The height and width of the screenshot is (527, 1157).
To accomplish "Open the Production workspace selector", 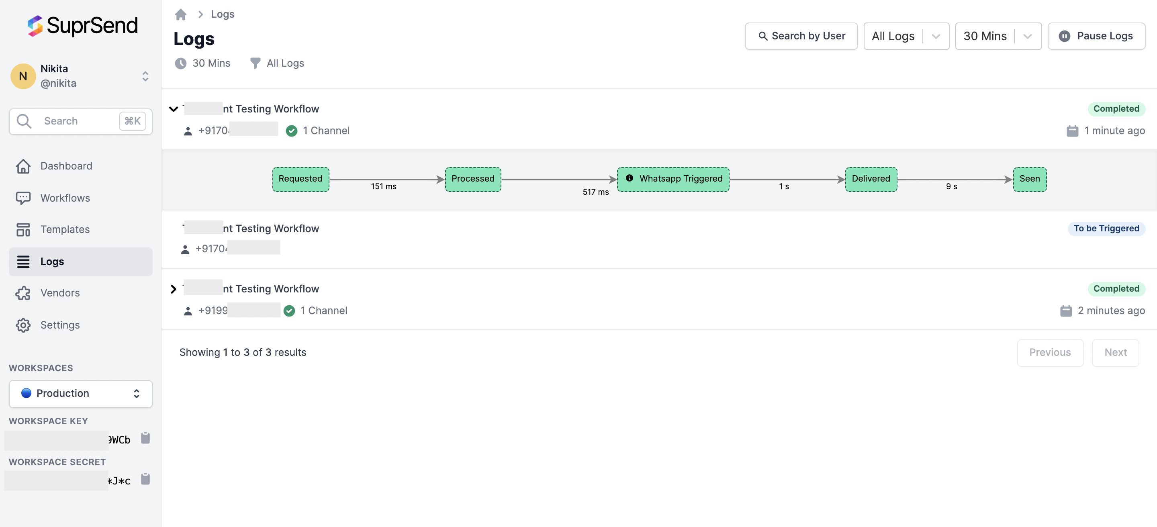I will click(x=80, y=394).
